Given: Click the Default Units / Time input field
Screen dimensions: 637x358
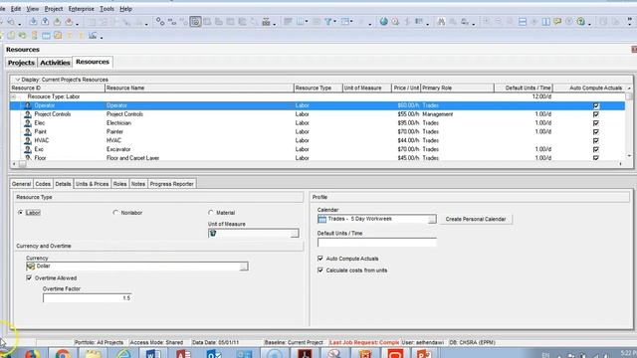Looking at the screenshot, I should coord(377,243).
